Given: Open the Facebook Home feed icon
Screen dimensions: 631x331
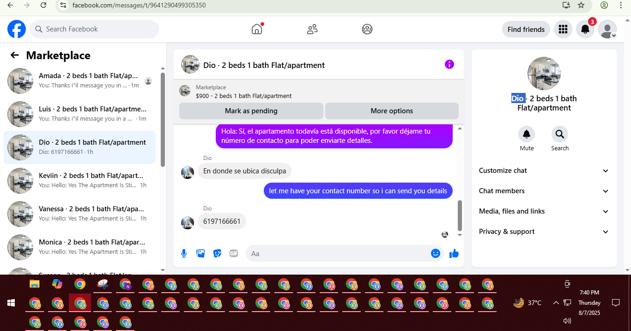Looking at the screenshot, I should pos(257,29).
